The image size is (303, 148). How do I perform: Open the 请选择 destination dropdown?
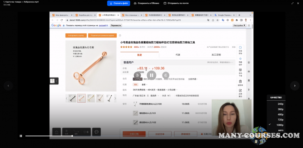(155, 96)
